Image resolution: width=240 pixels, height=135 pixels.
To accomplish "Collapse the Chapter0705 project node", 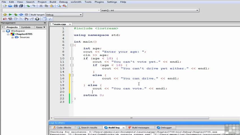I will (8, 34).
